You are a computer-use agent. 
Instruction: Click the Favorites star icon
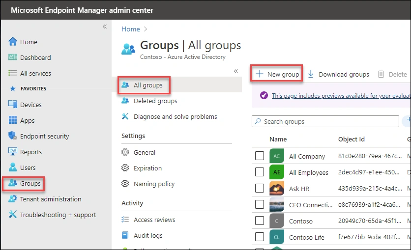click(x=13, y=88)
